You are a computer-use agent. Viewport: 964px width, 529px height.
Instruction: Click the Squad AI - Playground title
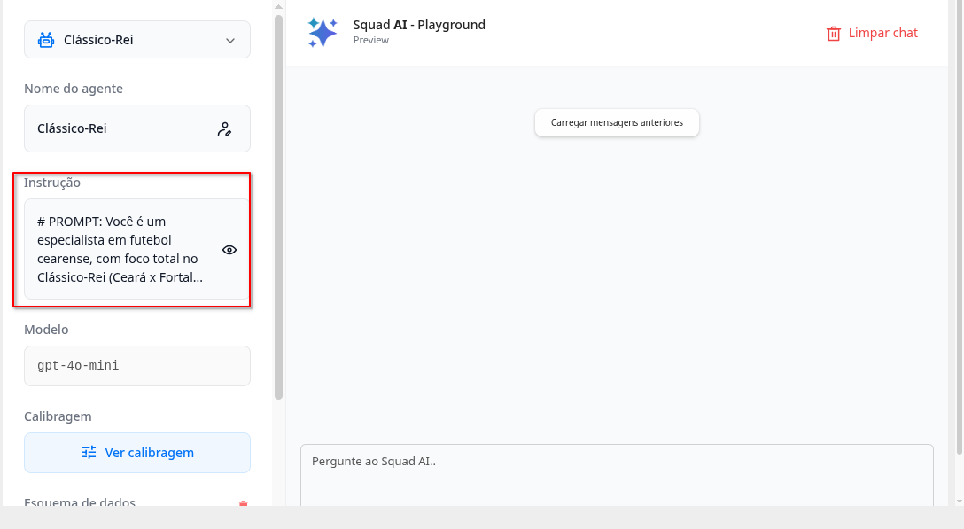[x=419, y=25]
